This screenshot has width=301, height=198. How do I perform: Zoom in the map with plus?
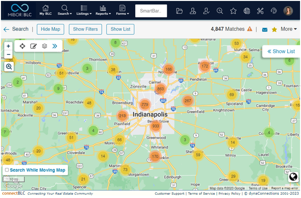point(9,46)
